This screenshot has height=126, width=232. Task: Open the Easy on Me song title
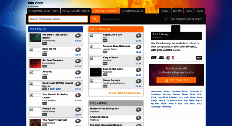(49, 49)
